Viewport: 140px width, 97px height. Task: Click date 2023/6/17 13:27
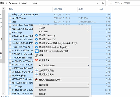(62, 14)
